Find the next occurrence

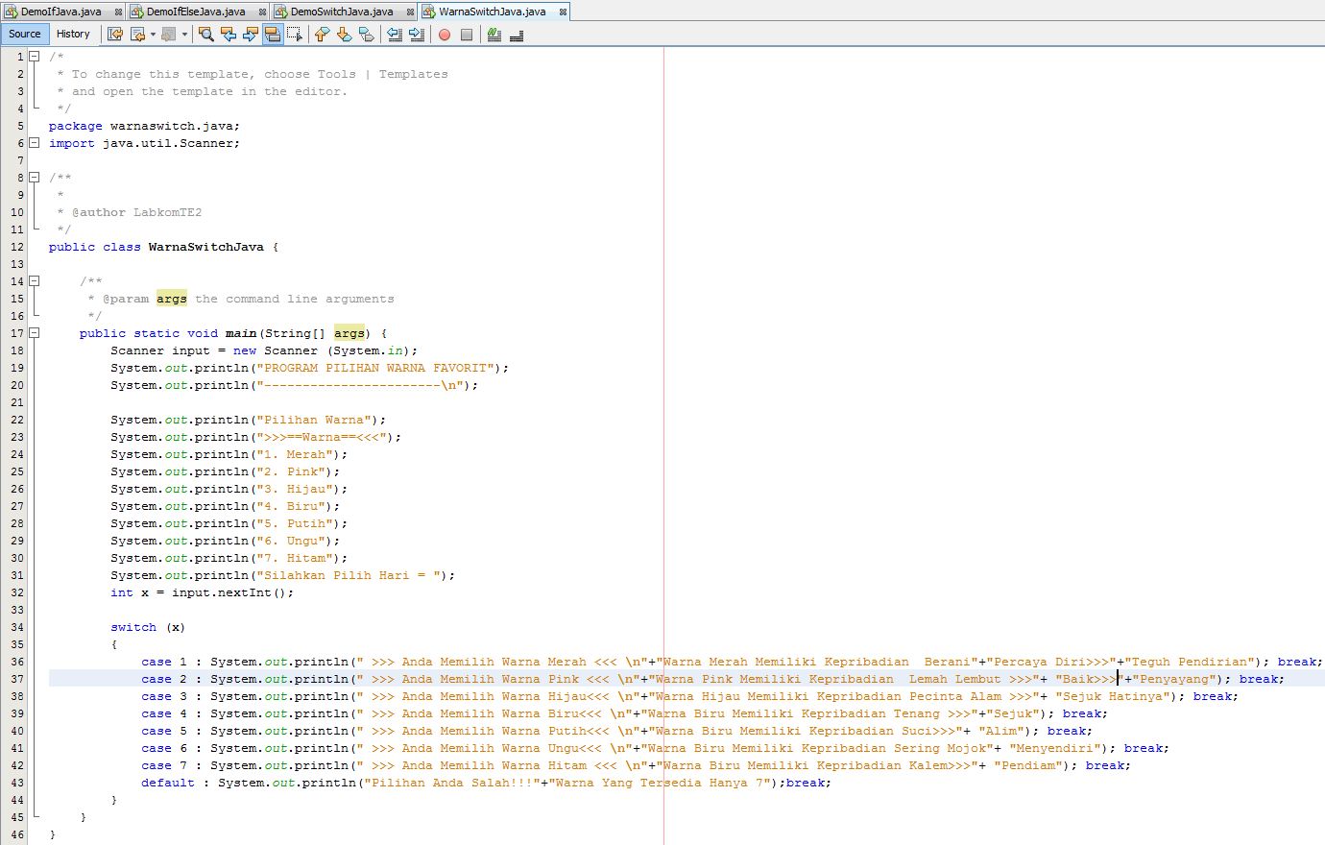click(251, 35)
